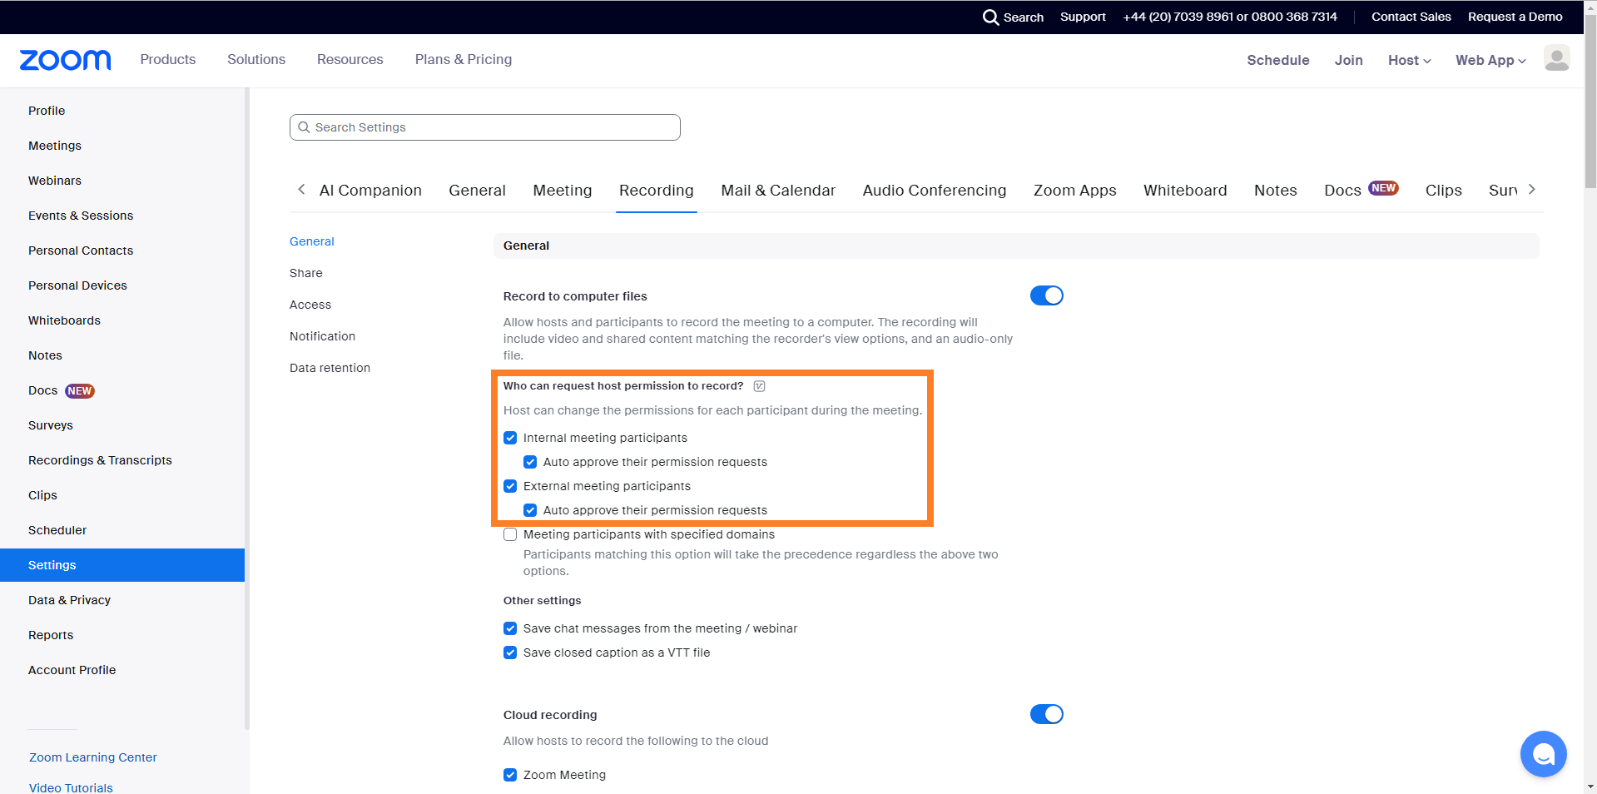Switch to the Meeting tab
Screen dimensions: 1597x794
click(563, 191)
